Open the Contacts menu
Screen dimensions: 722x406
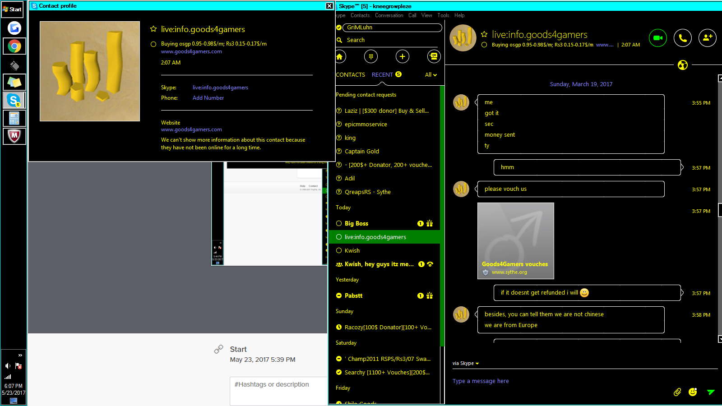pos(360,15)
